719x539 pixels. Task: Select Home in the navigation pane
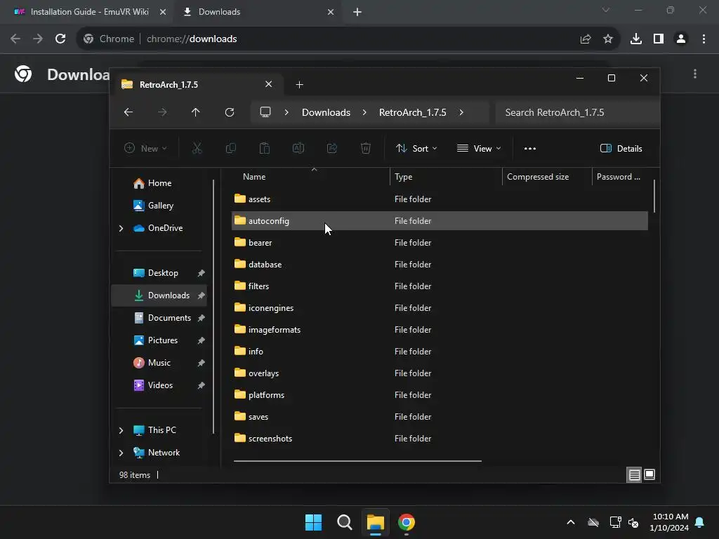pyautogui.click(x=159, y=183)
